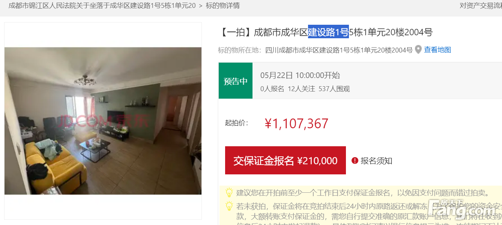The width and height of the screenshot is (502, 225).
Task: Click the second lightbulb tip icon
Action: tap(229, 206)
